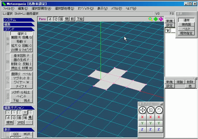Screen dimensions: 198x139
Task: Click the yellow magnifier zoom icon
Action: coord(150,19)
